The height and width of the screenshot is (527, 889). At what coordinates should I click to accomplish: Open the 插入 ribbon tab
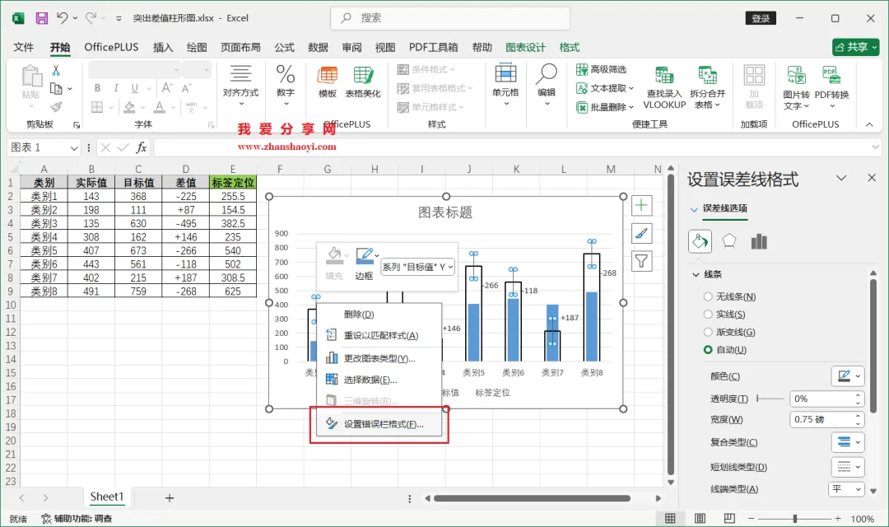pos(163,47)
